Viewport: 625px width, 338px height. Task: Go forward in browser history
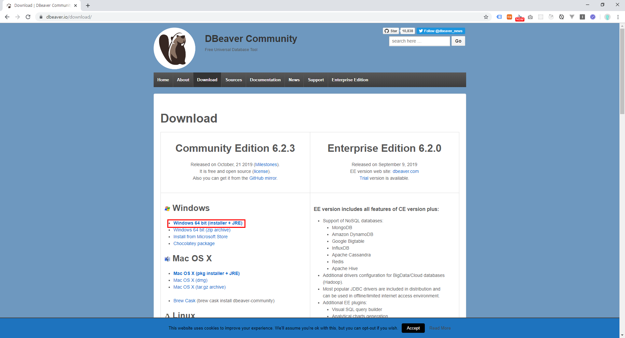pyautogui.click(x=18, y=17)
